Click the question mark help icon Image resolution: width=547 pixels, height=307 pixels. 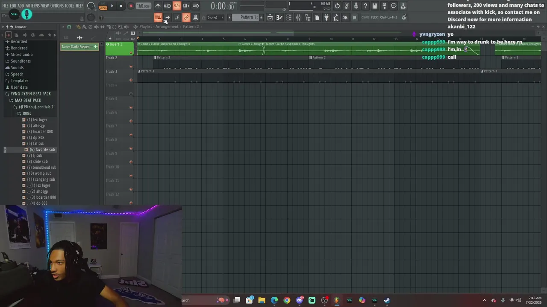coord(365,6)
